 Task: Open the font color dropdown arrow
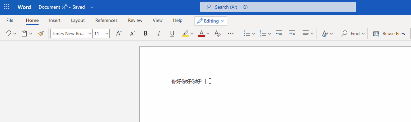tap(208, 33)
